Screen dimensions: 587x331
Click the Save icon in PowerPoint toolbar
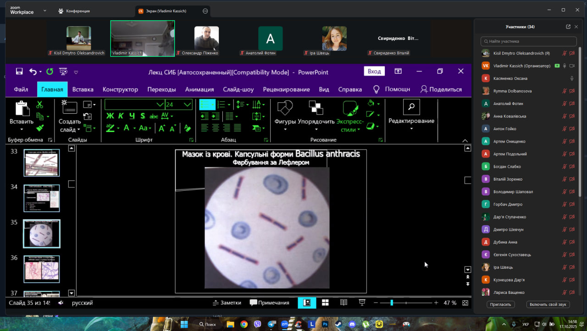(19, 72)
